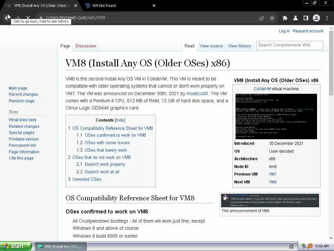Switch to the 404 Not Found tab
Image resolution: width=334 pixels, height=251 pixels.
point(119,6)
